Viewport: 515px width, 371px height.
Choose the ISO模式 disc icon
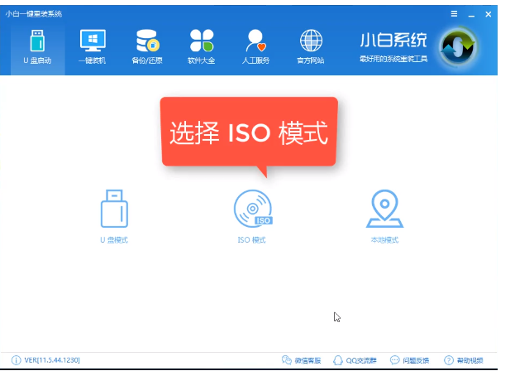coord(253,209)
